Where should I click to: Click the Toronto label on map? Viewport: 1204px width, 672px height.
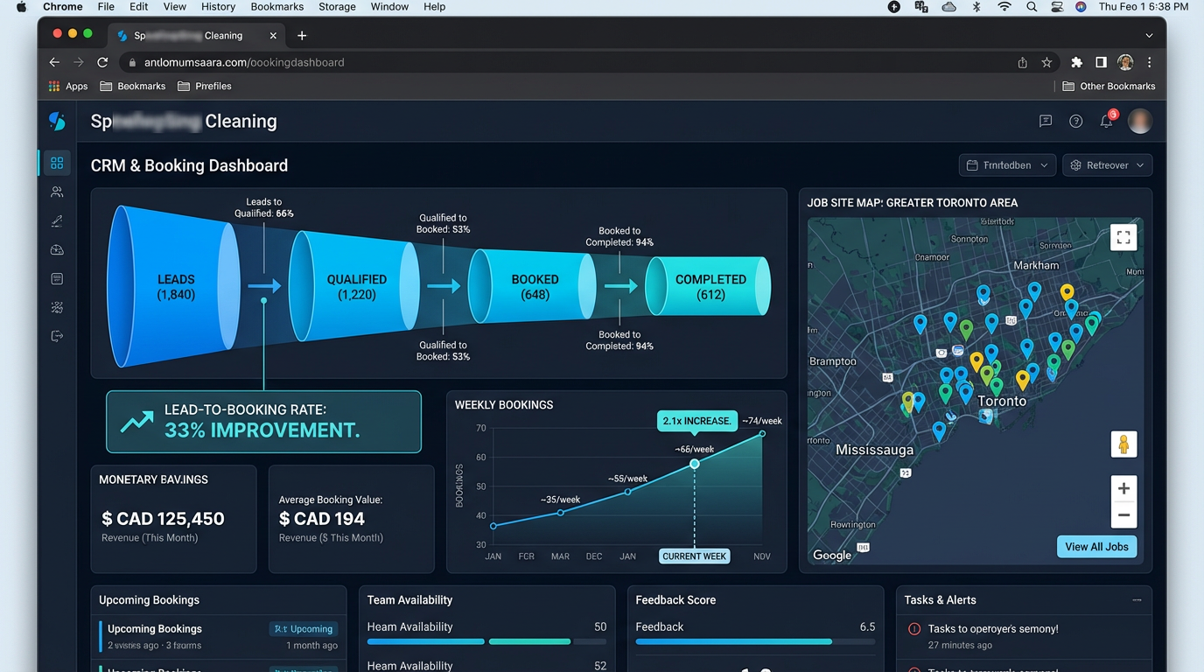pyautogui.click(x=1002, y=401)
